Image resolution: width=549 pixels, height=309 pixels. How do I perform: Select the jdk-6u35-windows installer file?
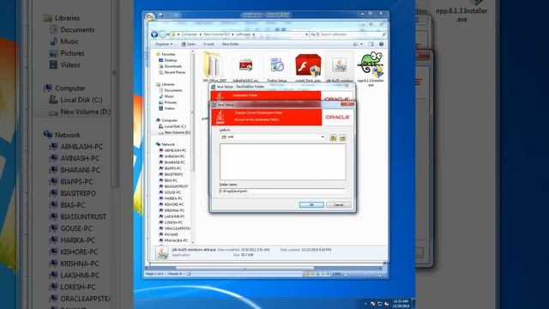(x=340, y=67)
